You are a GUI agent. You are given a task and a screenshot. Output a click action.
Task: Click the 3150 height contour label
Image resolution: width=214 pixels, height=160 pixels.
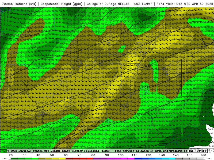[146, 147]
